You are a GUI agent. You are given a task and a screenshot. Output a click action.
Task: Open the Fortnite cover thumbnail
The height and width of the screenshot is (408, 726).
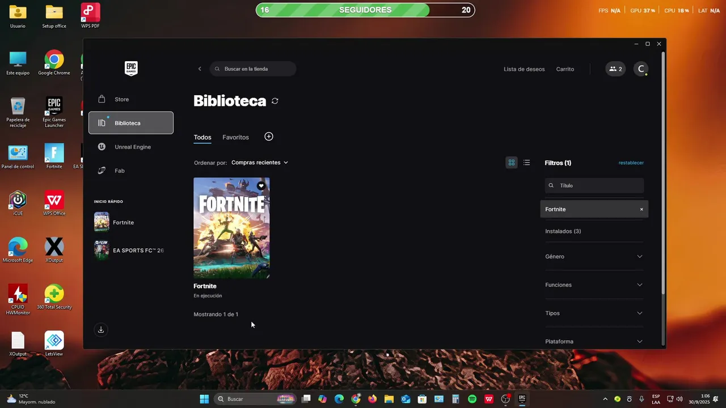(x=231, y=228)
